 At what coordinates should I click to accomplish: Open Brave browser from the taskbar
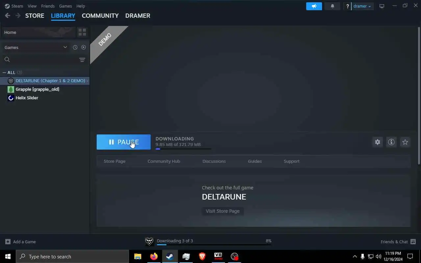pos(202,256)
